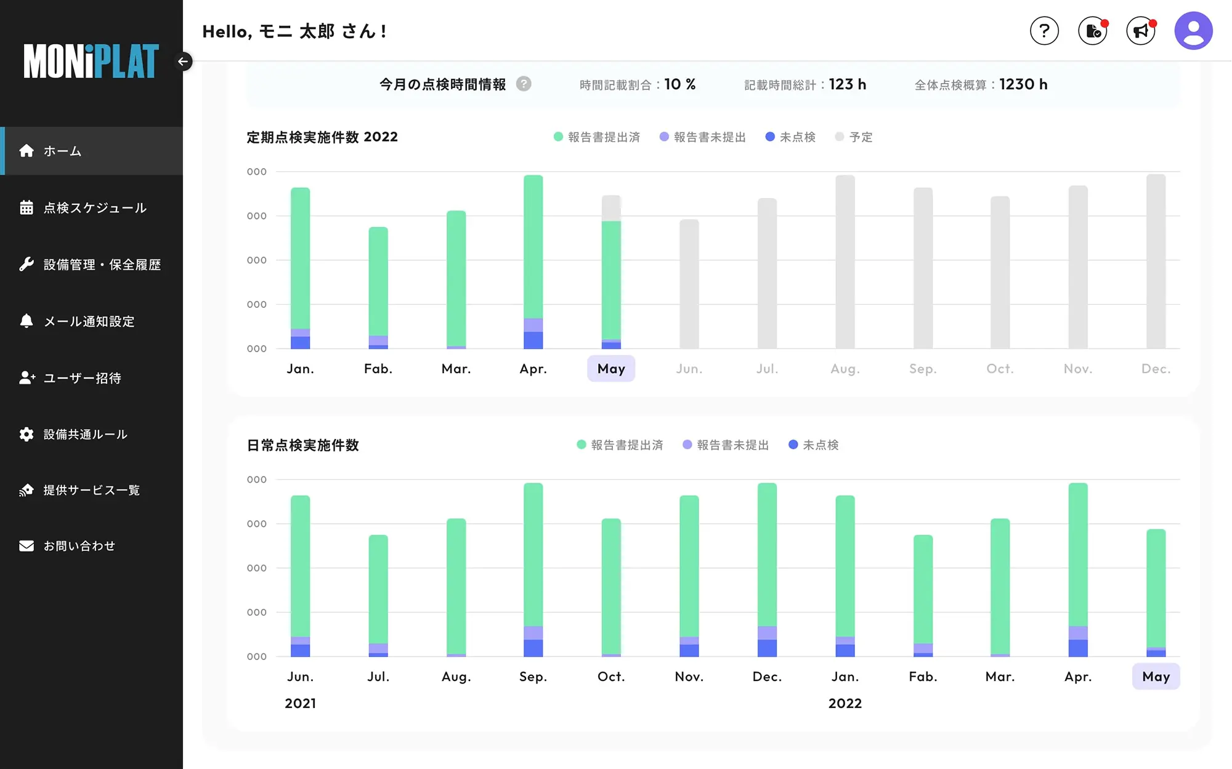Click the help question mark icon in header

click(x=1044, y=31)
